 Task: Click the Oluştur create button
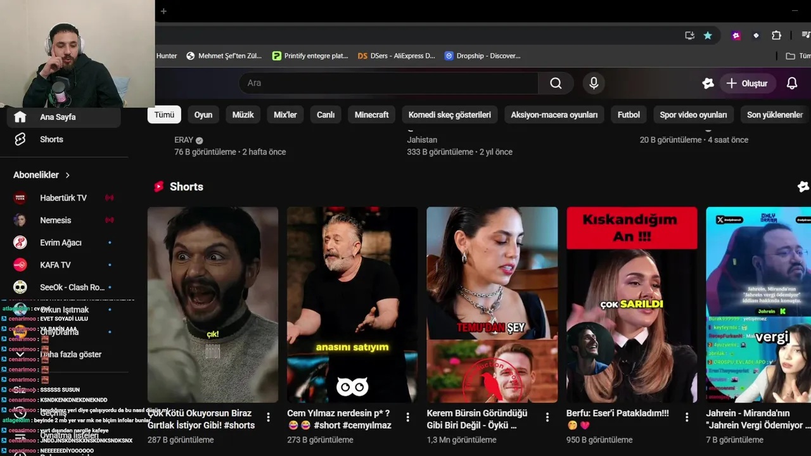[x=747, y=84]
